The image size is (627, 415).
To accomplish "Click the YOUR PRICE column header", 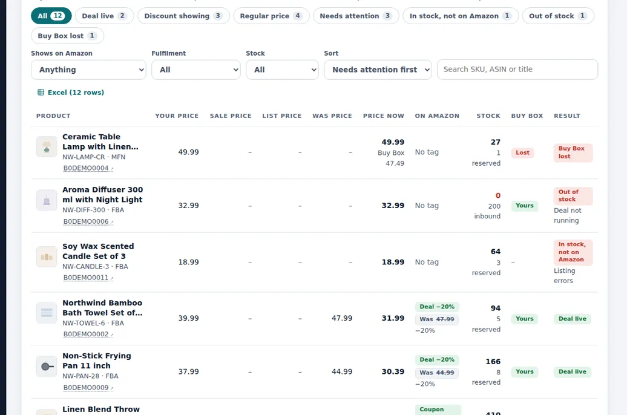I will [177, 116].
